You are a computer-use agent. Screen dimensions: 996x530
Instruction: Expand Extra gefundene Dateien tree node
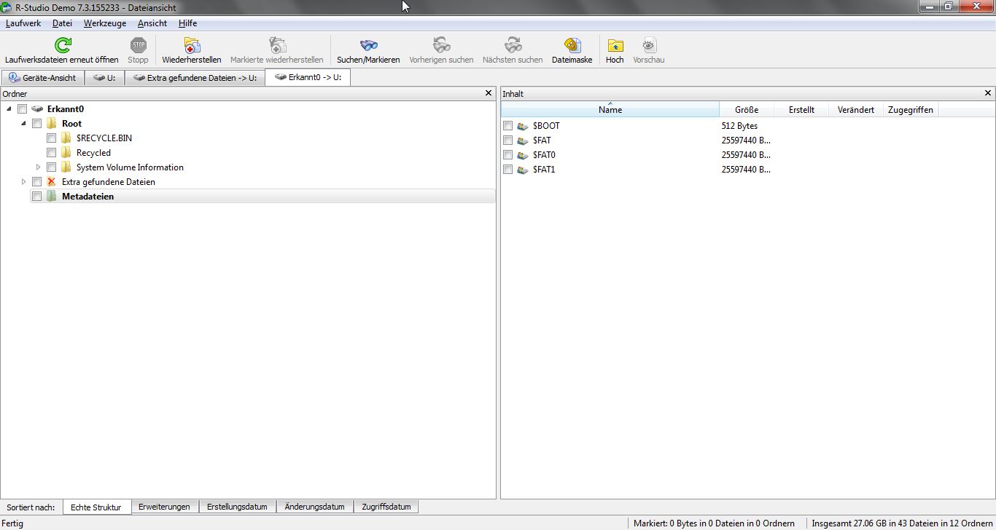point(23,182)
